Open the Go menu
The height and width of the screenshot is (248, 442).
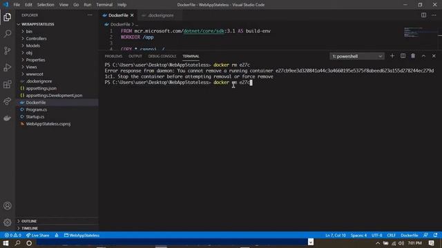76,5
